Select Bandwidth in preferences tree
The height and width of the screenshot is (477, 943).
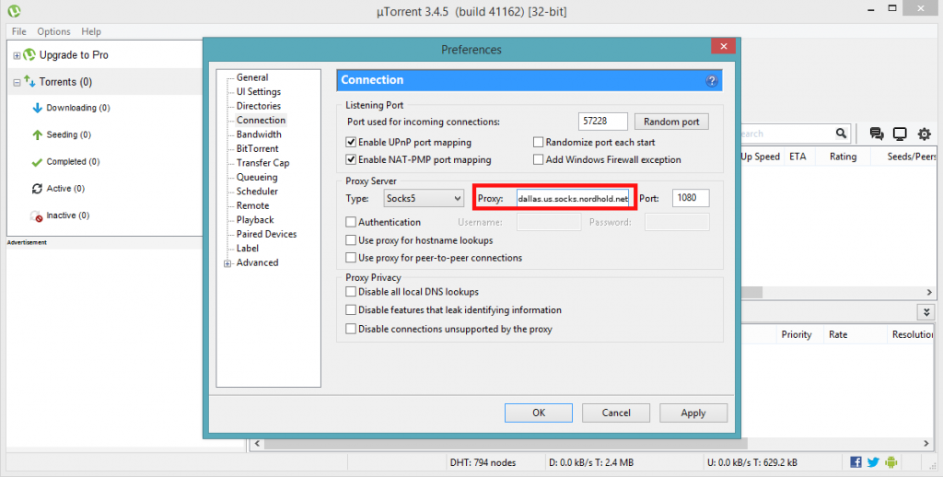point(259,134)
